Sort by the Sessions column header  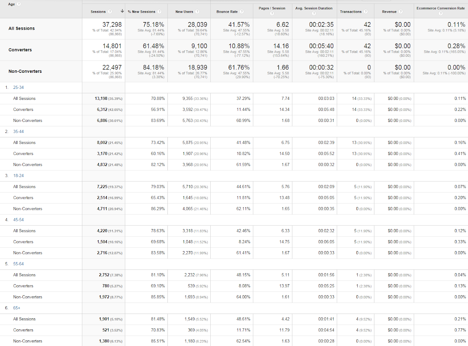(x=98, y=12)
